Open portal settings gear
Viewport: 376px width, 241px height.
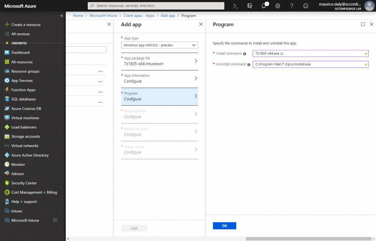[x=278, y=6]
